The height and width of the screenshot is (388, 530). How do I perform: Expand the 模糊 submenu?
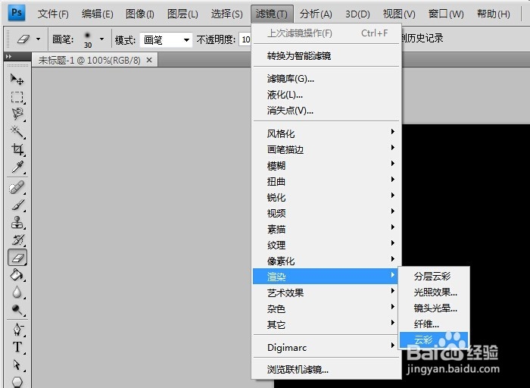coord(326,165)
